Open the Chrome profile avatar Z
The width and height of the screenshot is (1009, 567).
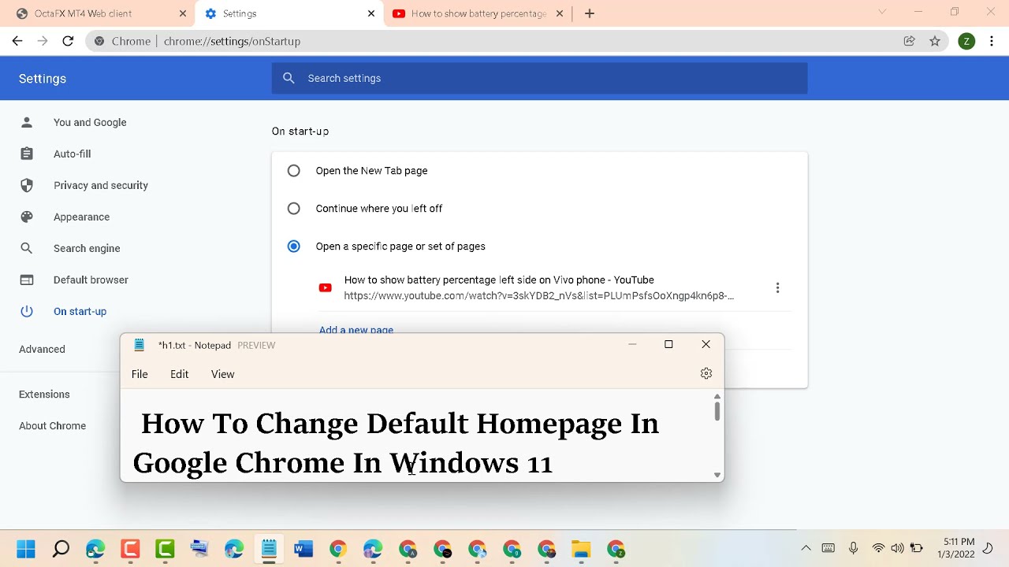click(966, 41)
